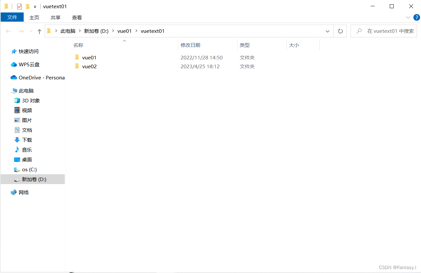The image size is (421, 273).
Task: Select the vue01 folder icon in list
Action: [x=77, y=57]
